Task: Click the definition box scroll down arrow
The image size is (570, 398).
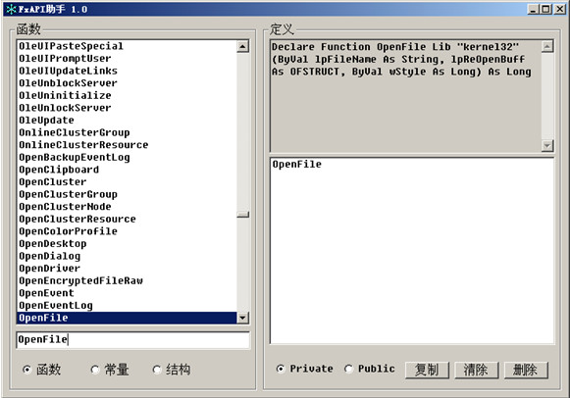Action: tap(547, 146)
